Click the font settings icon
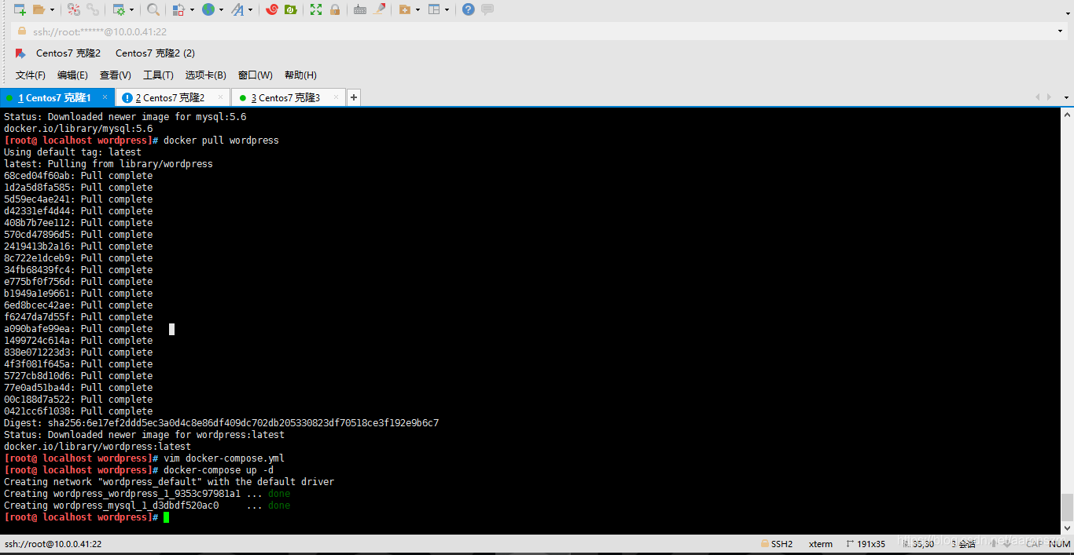 point(237,9)
